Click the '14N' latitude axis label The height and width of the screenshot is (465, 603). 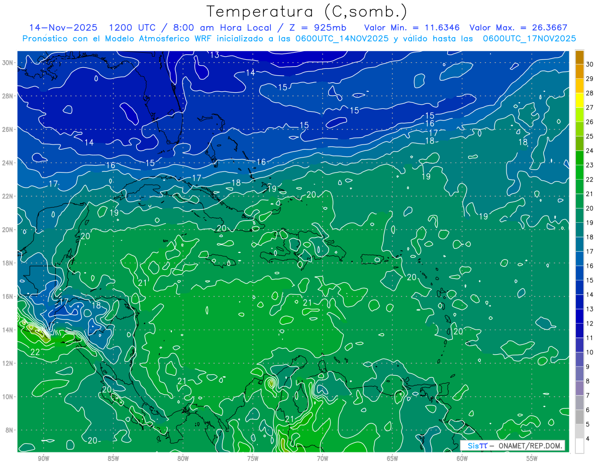(9, 330)
